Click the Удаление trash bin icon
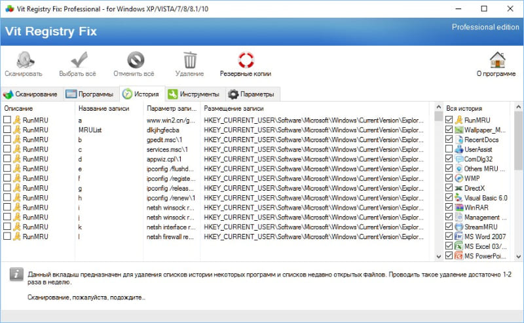This screenshot has width=524, height=323. coord(190,60)
